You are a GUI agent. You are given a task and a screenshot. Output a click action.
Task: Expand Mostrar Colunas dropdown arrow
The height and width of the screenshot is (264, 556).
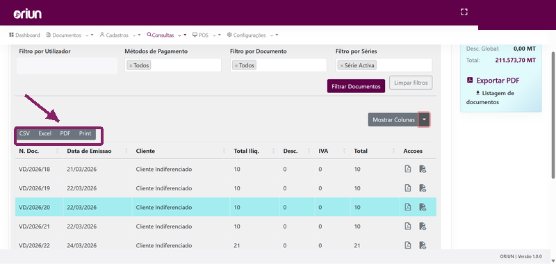424,119
